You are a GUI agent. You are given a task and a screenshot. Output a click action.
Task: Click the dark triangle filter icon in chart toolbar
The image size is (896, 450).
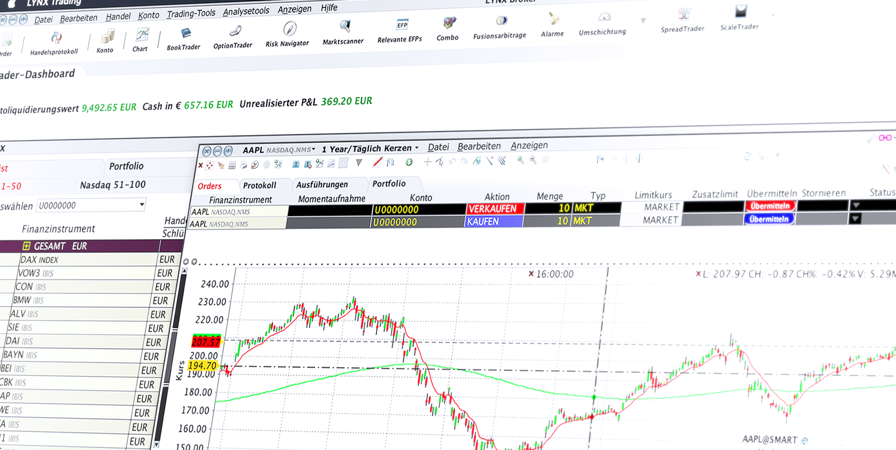point(359,163)
